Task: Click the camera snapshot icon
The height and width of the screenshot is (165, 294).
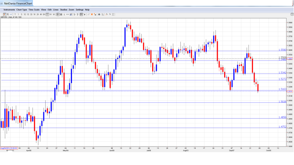Action: coord(99,14)
